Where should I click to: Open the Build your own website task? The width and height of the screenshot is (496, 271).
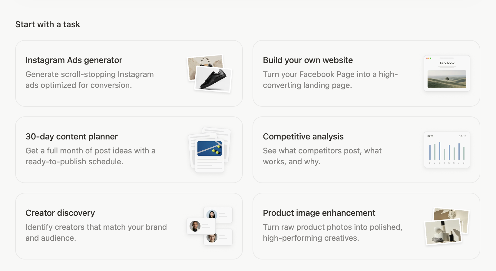[x=308, y=60]
